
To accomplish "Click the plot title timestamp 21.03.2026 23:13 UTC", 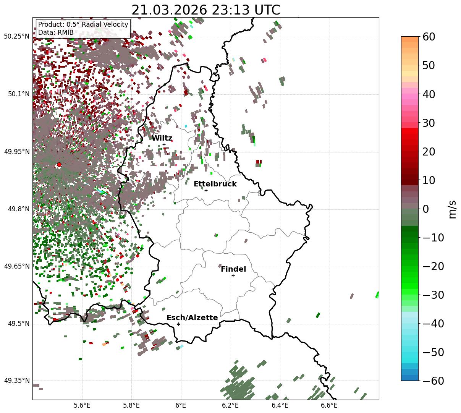I will click(x=206, y=10).
